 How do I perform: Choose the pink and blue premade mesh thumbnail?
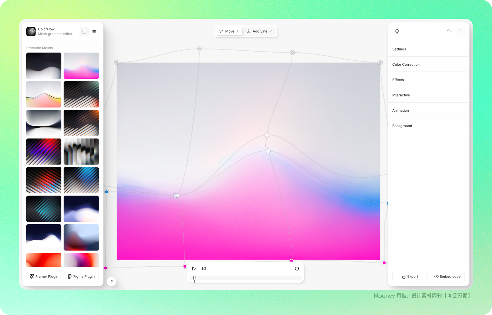81,66
